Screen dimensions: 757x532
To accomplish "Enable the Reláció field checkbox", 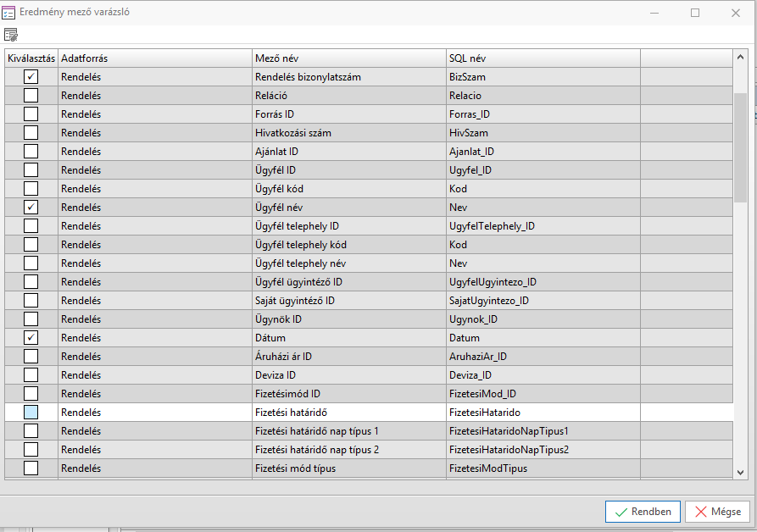I will [31, 96].
